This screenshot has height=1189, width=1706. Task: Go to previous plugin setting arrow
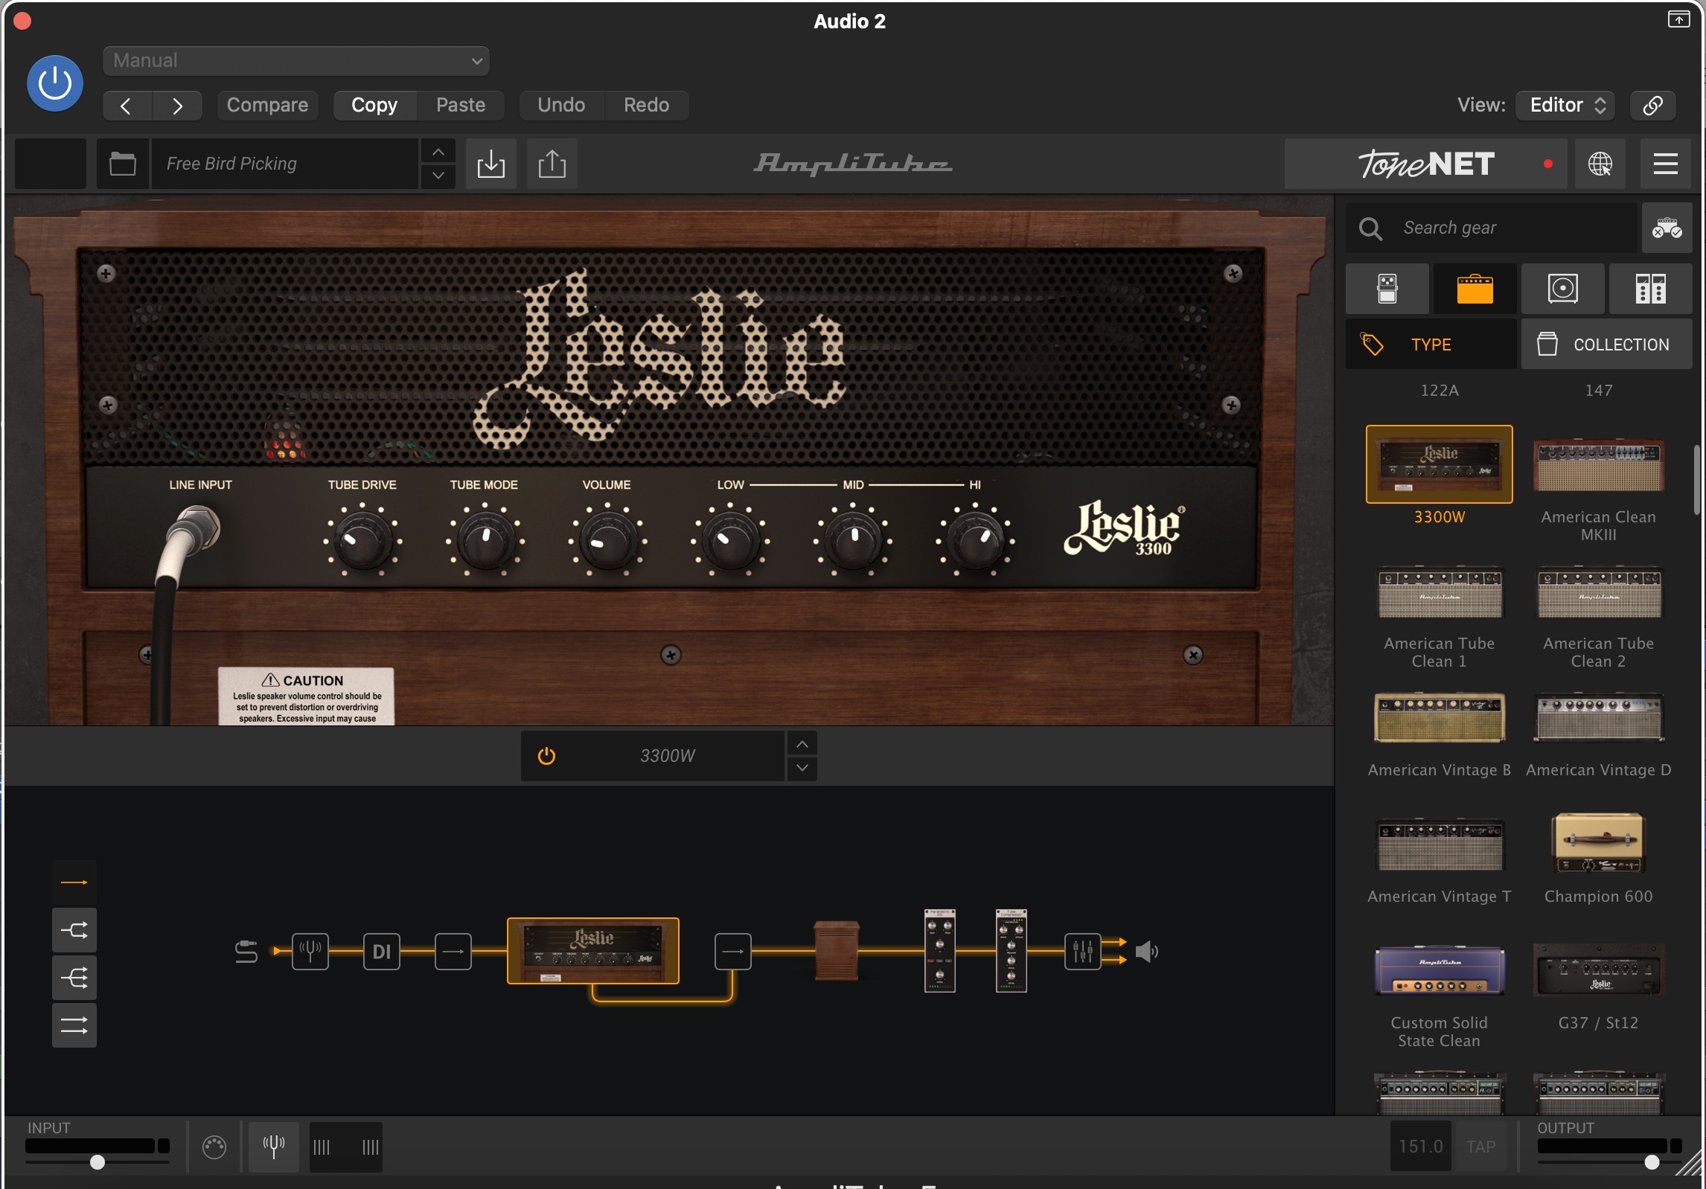[127, 106]
